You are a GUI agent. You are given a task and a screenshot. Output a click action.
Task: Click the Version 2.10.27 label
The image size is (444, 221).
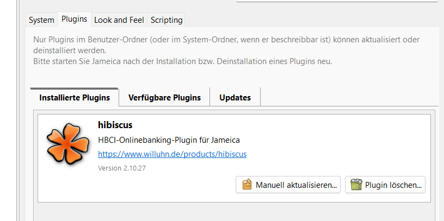[x=122, y=168]
